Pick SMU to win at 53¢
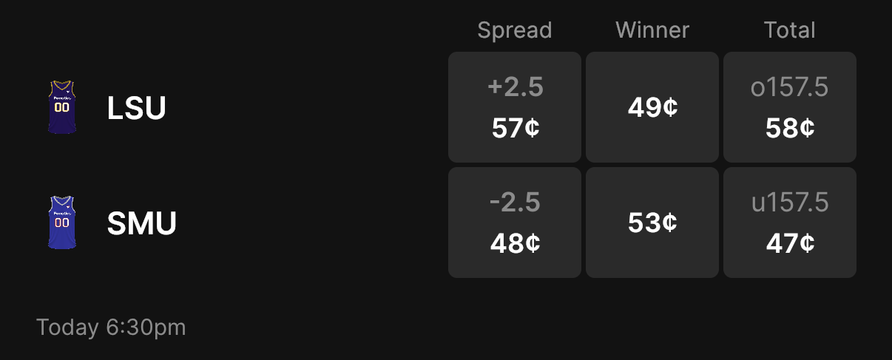Image resolution: width=892 pixels, height=360 pixels. [x=652, y=223]
